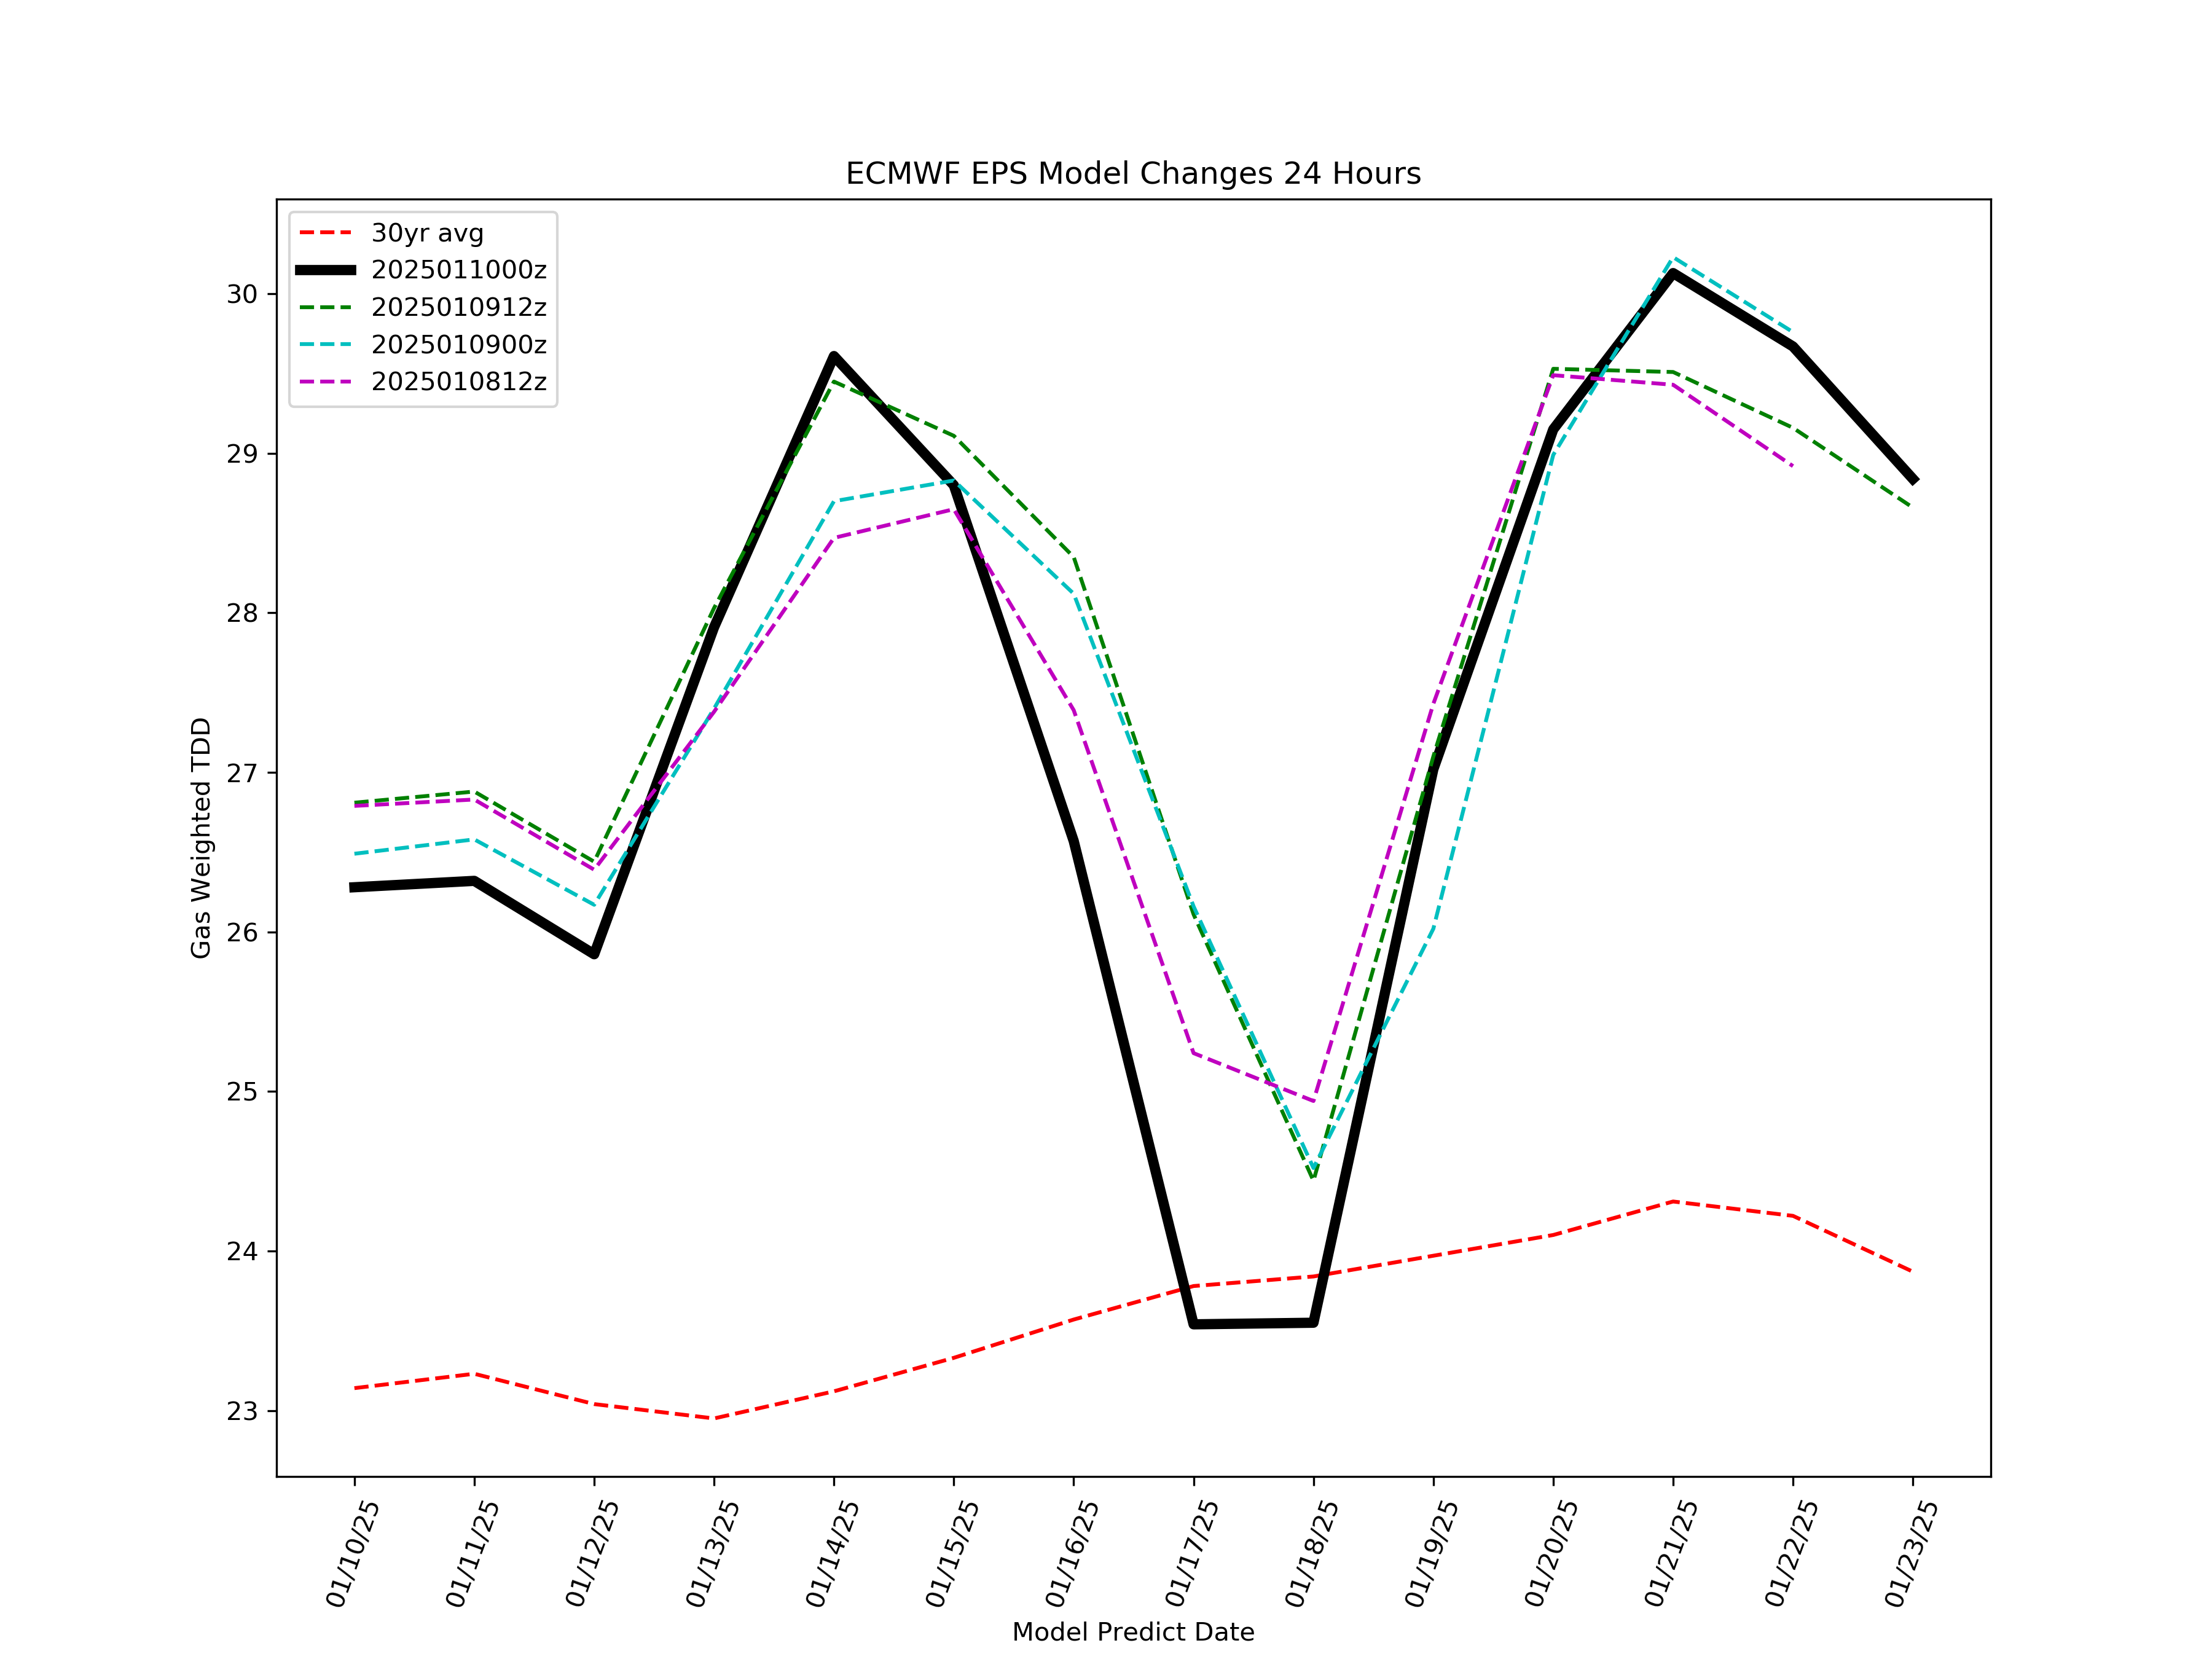Click the 23 y-axis tick label
The width and height of the screenshot is (2212, 1659).
pos(242,1411)
